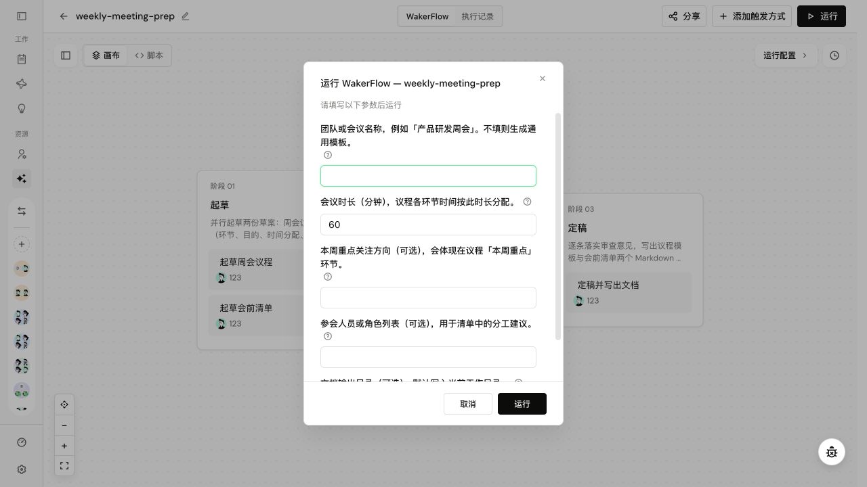Open the run history clock icon

834,55
